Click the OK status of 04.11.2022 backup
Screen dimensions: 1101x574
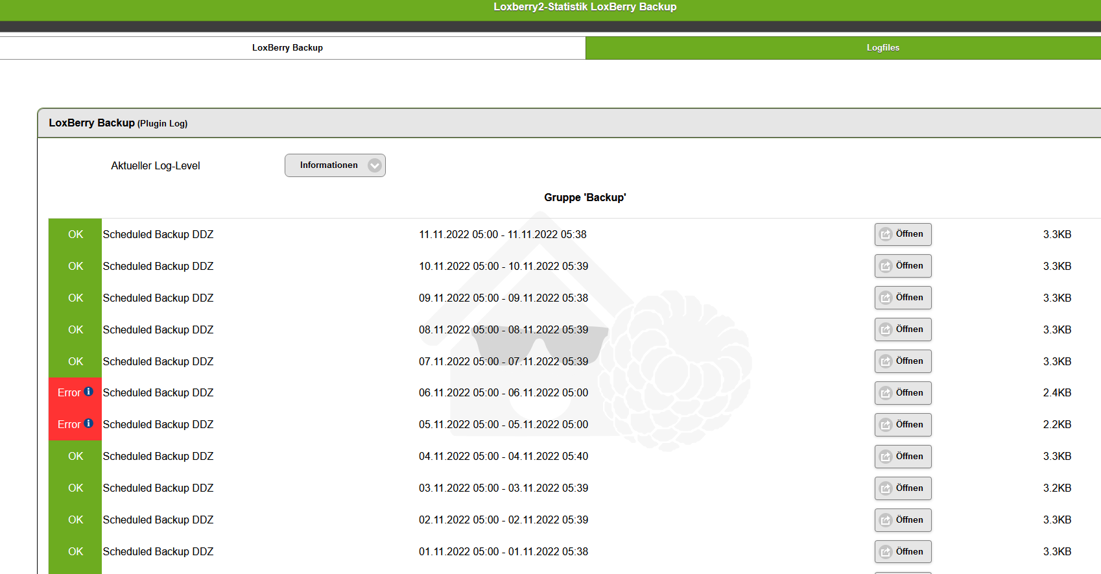click(76, 457)
